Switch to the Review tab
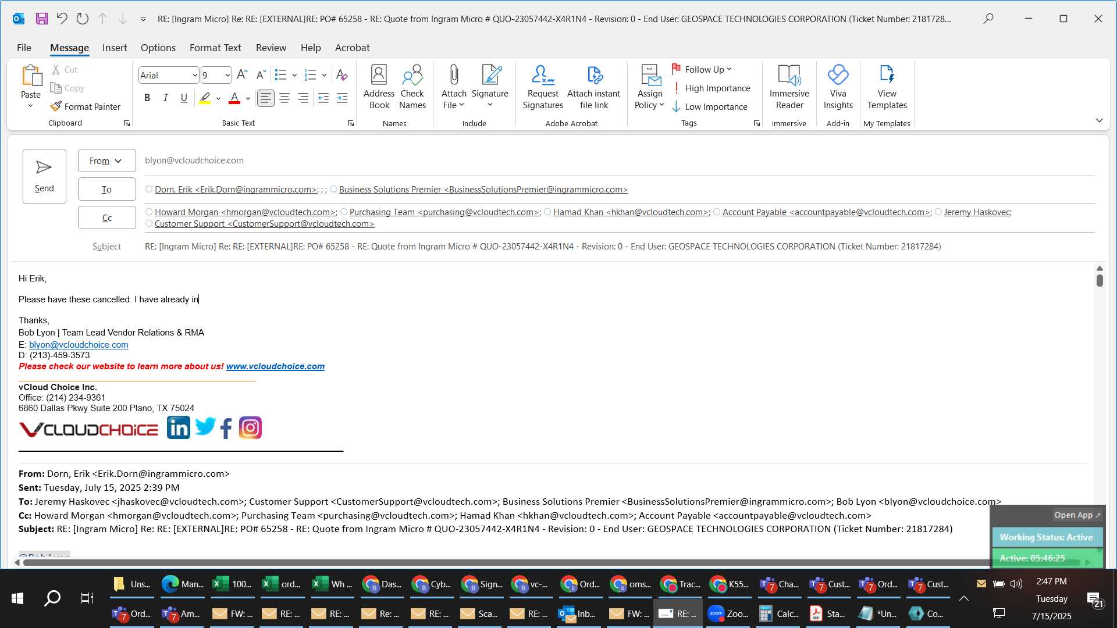Image resolution: width=1117 pixels, height=628 pixels. (x=271, y=48)
